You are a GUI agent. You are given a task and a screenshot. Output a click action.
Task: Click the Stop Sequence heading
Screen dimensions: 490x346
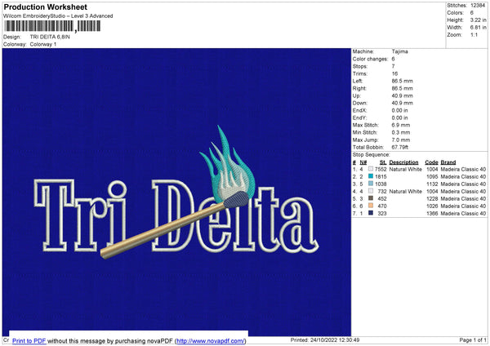[x=372, y=155]
